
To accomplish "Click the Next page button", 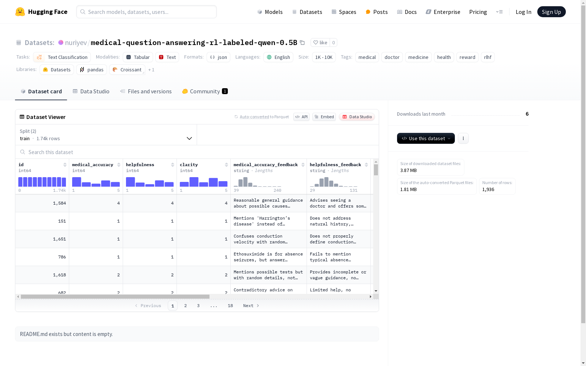I will [x=251, y=306].
